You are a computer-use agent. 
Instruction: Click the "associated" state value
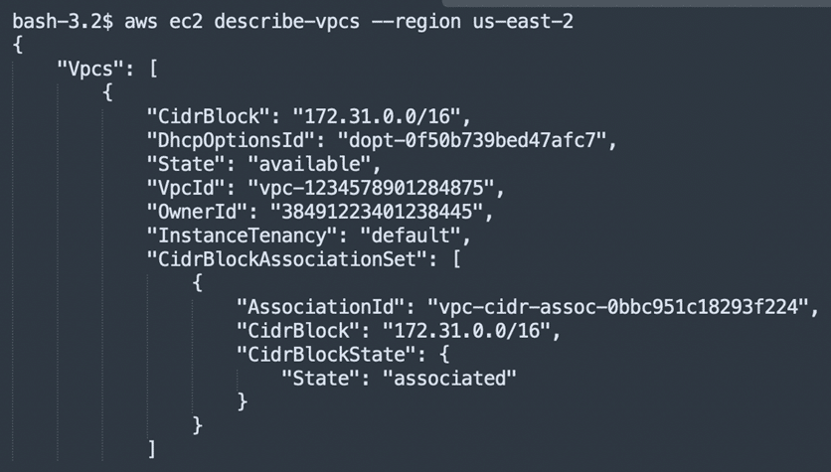pyautogui.click(x=449, y=379)
